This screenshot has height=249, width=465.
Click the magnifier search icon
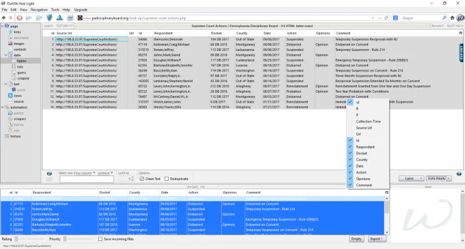click(444, 18)
